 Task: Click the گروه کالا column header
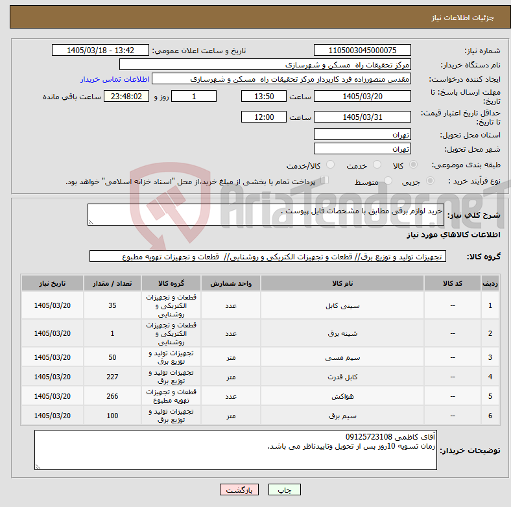(171, 283)
